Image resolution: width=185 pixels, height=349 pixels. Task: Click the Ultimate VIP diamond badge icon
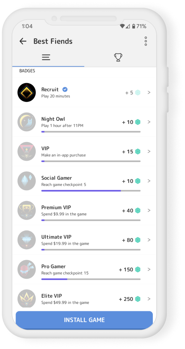27,240
